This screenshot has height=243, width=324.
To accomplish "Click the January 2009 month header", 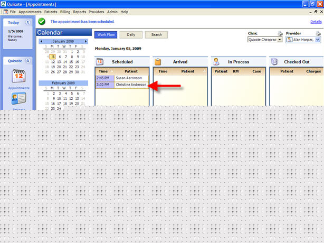I will click(x=63, y=41).
